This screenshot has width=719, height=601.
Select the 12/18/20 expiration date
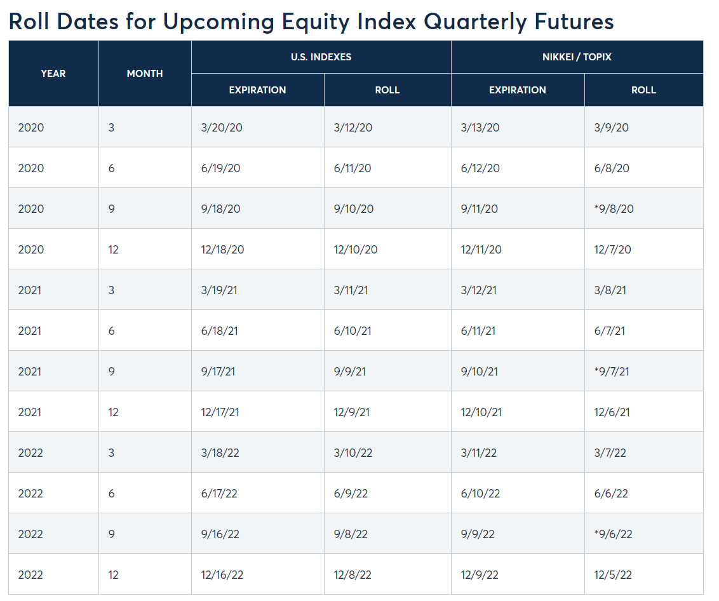coord(222,250)
